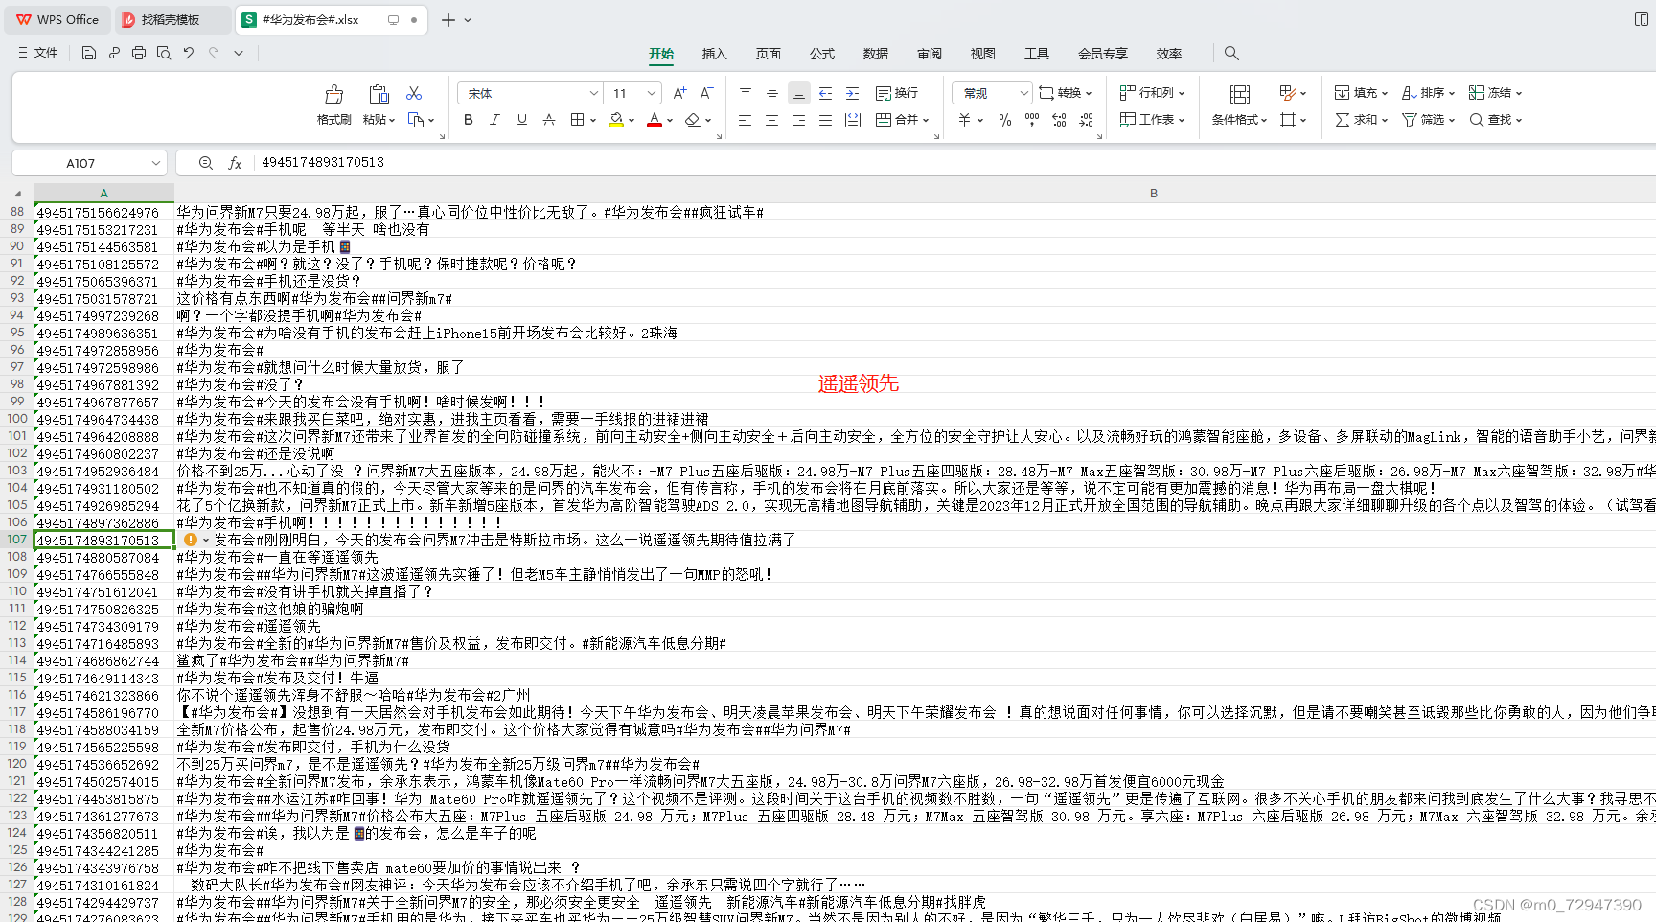The image size is (1656, 922).
Task: Toggle left horizontal alignment
Action: [x=745, y=120]
